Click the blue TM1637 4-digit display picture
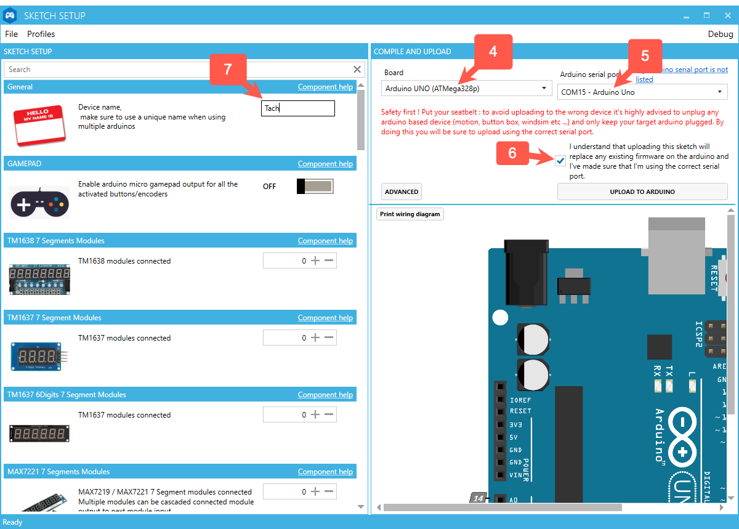The width and height of the screenshot is (739, 529). tap(39, 356)
